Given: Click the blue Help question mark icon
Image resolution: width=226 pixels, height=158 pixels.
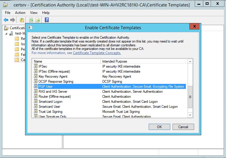Looking at the screenshot, I should point(47,20).
